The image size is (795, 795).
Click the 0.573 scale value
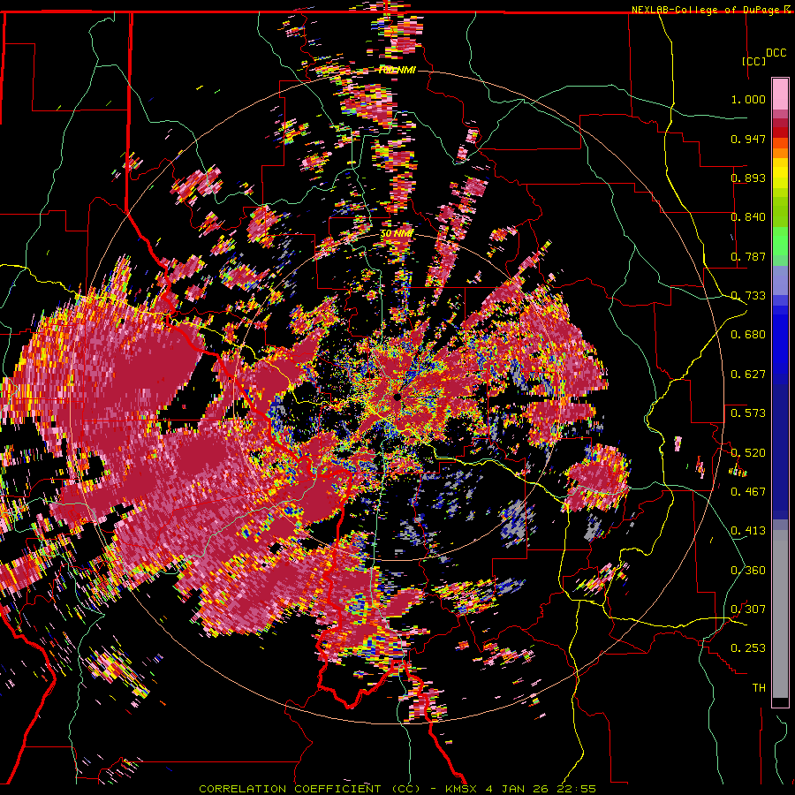tap(748, 413)
